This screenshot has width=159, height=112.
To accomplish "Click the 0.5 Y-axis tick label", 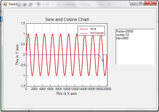I will pos(23,44).
